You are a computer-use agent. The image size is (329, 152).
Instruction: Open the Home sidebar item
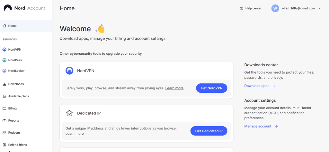click(x=13, y=26)
